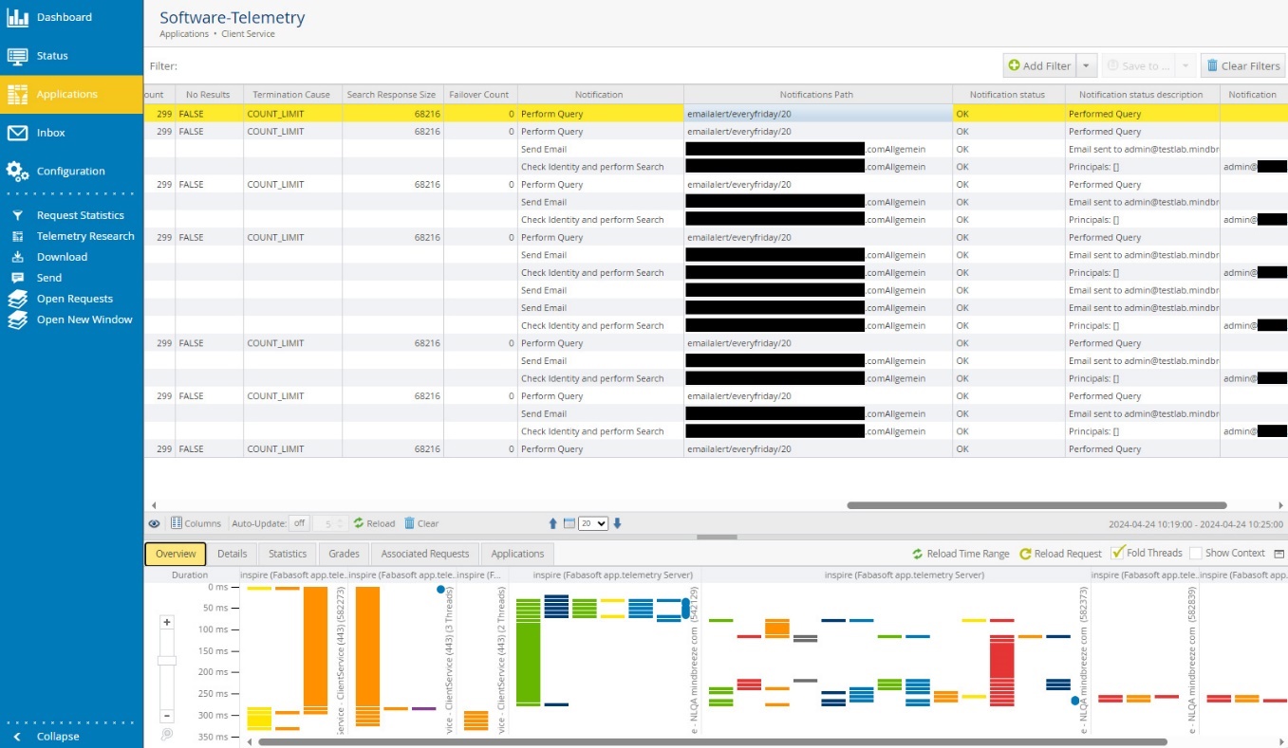The height and width of the screenshot is (748, 1288).
Task: Click the Clear trash icon in table toolbar
Action: click(x=420, y=523)
